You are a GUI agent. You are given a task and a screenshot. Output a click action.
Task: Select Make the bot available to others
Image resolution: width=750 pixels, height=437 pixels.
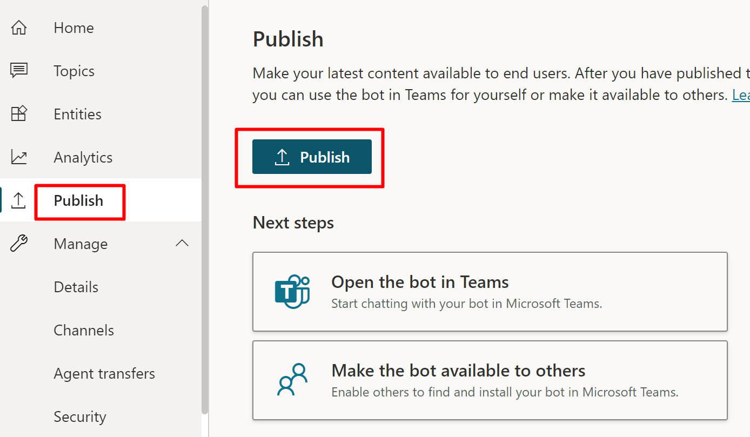490,380
